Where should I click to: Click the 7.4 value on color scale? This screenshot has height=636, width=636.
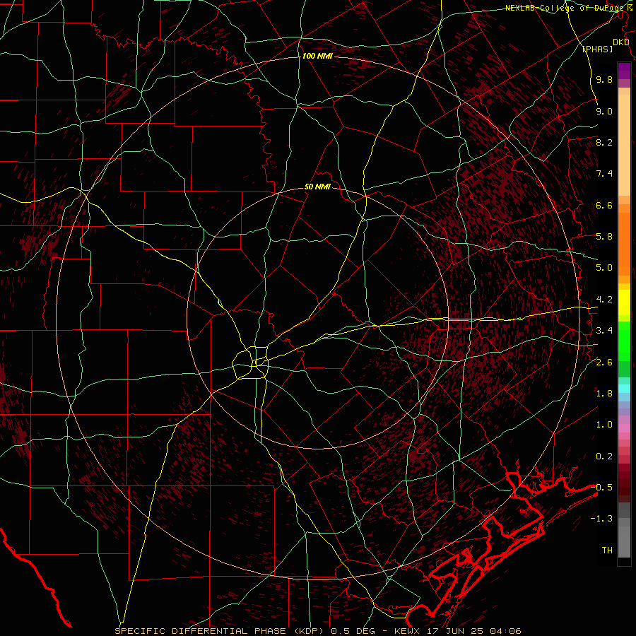coord(604,174)
